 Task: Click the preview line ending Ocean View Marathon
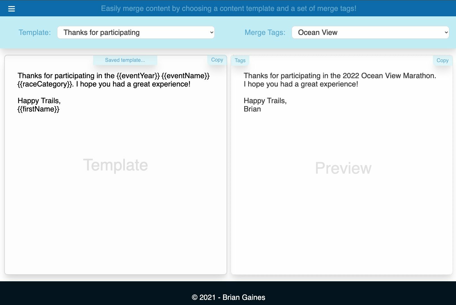click(x=340, y=76)
